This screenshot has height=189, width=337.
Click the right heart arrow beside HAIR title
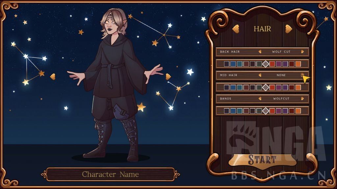(x=289, y=29)
